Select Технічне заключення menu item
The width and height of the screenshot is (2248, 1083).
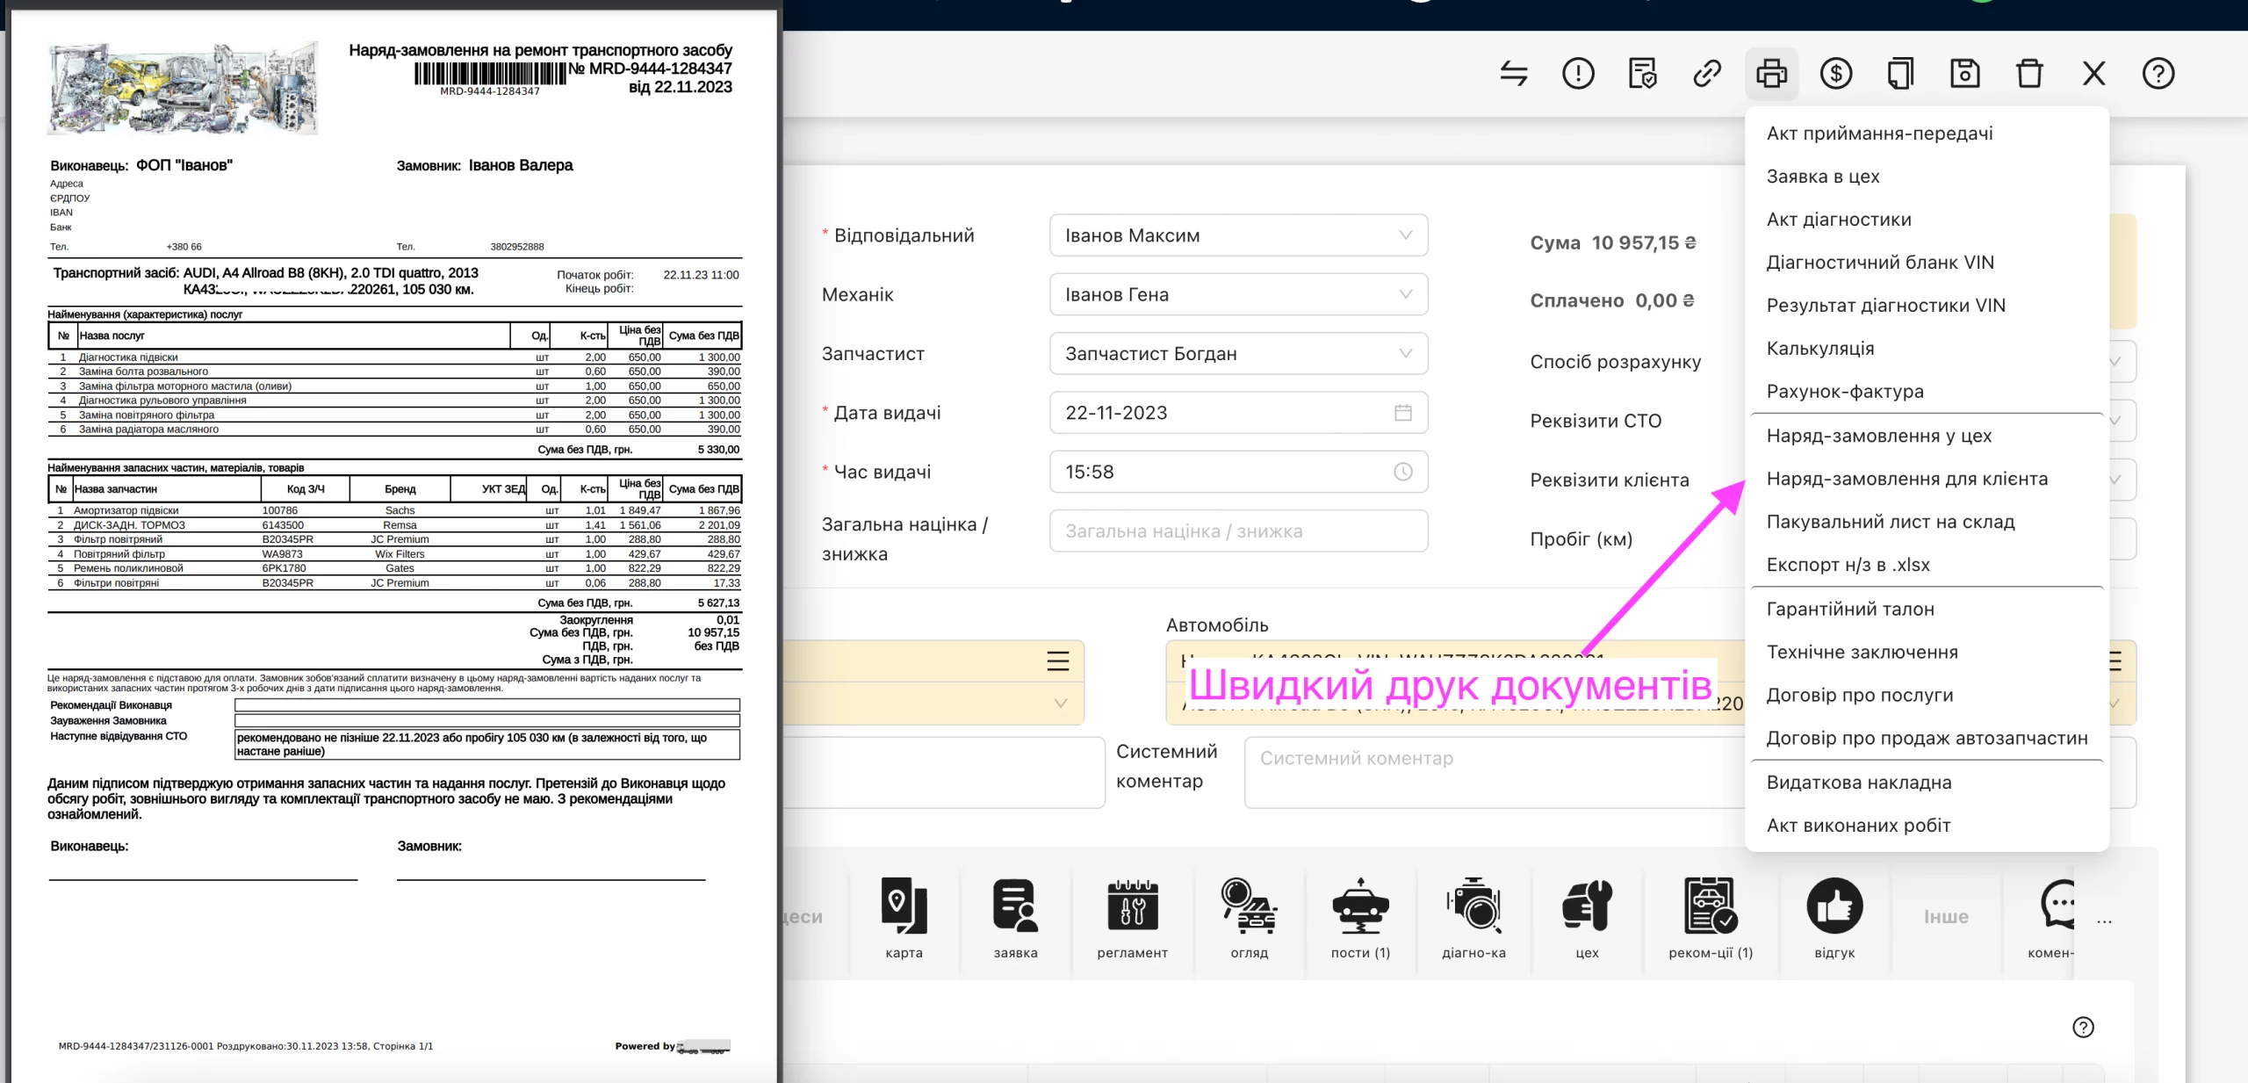coord(1927,652)
